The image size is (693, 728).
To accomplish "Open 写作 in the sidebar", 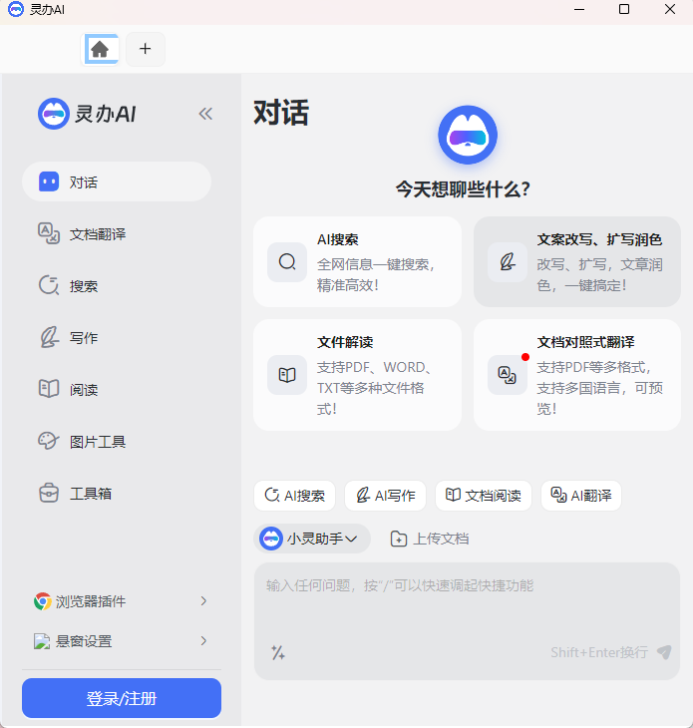I will (117, 337).
